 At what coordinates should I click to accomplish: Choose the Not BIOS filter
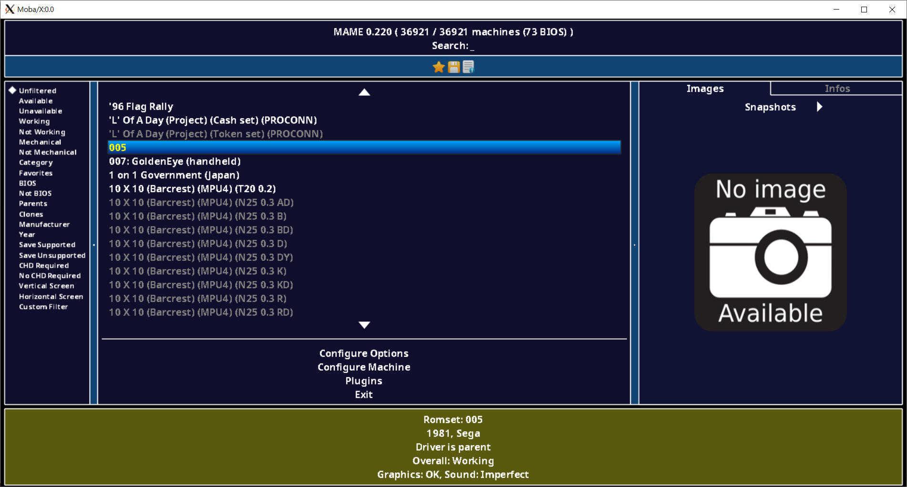click(x=35, y=193)
